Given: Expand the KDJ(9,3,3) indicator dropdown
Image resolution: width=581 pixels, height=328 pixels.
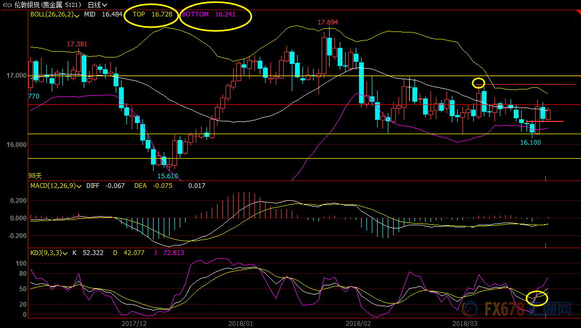Looking at the screenshot, I should [x=65, y=253].
